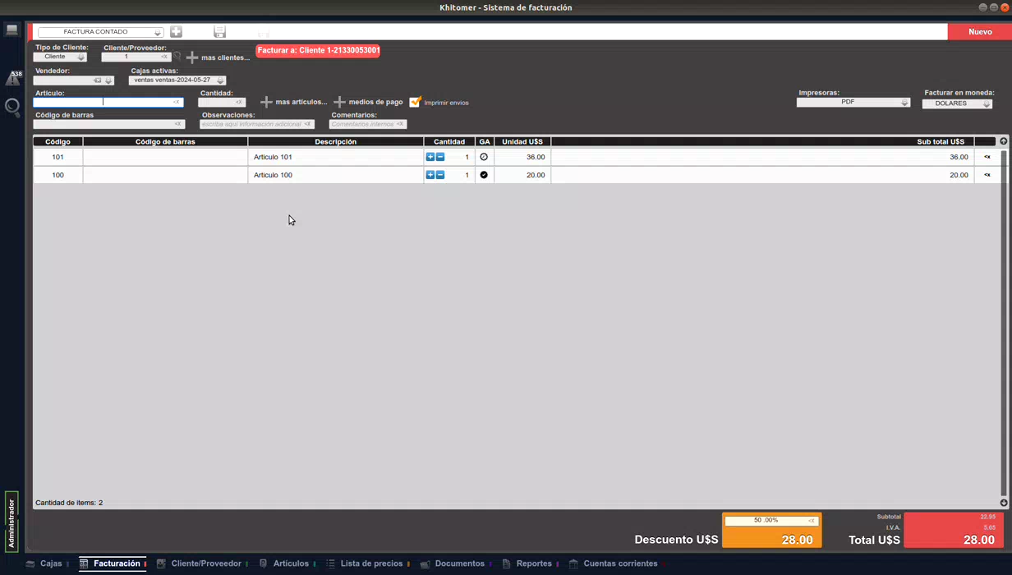Decrease quantity of Articulo 100 with minus

440,175
